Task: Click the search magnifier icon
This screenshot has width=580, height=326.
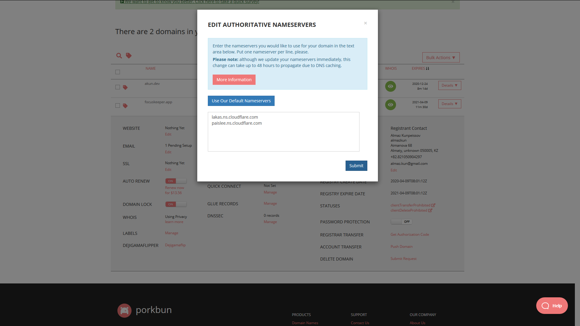Action: (x=119, y=56)
